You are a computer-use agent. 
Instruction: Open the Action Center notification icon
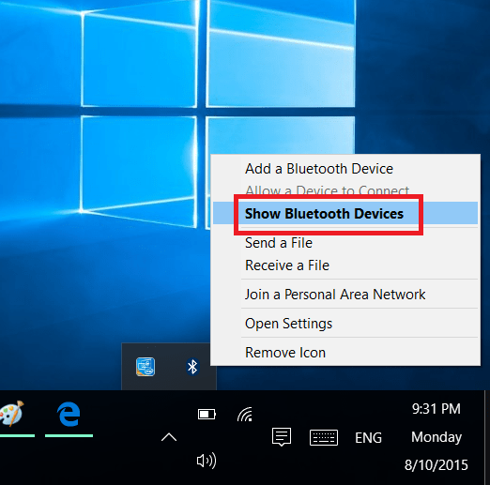tap(282, 437)
